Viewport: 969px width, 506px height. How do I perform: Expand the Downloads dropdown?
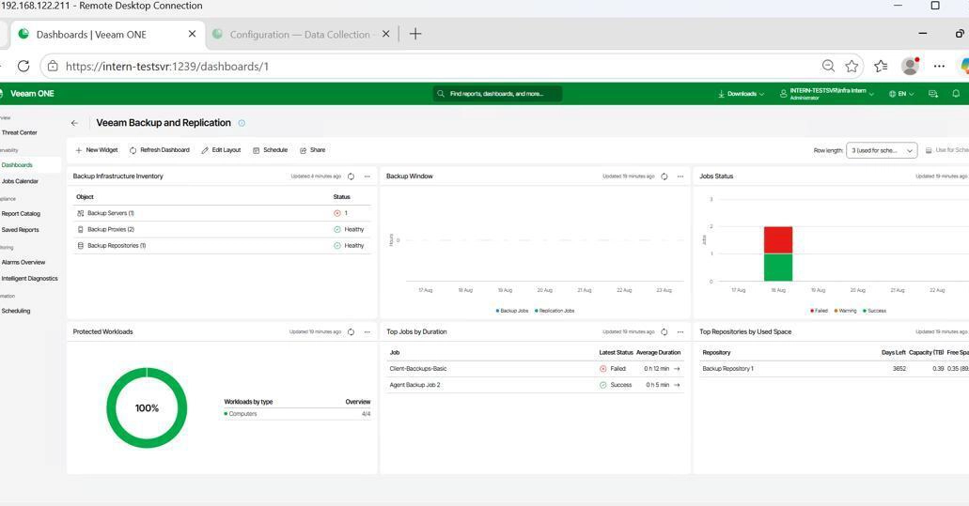pos(741,94)
